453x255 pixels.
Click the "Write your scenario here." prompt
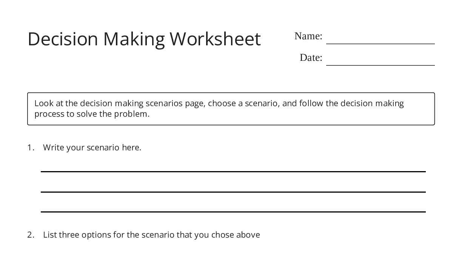click(x=92, y=148)
